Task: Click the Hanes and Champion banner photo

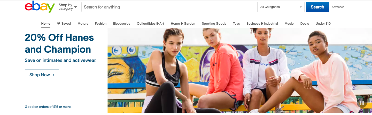Action: tap(240, 70)
